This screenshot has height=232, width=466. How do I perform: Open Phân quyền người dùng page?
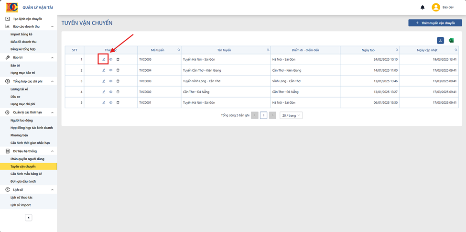point(29,159)
